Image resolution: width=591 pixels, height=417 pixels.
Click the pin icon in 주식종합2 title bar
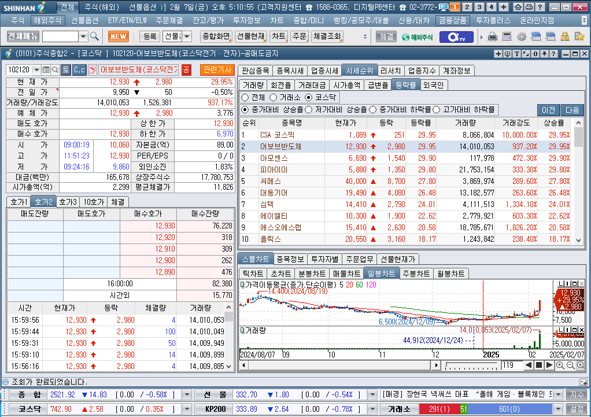pyautogui.click(x=544, y=54)
